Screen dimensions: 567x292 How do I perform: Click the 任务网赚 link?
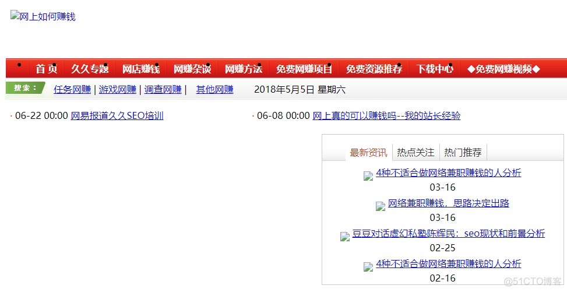click(x=72, y=90)
